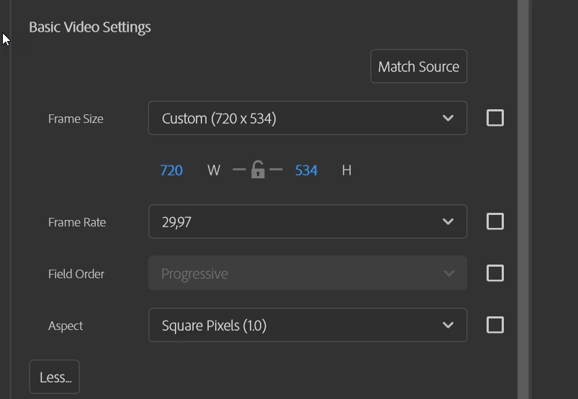
Task: Click the frame height value 534
Action: tap(306, 170)
